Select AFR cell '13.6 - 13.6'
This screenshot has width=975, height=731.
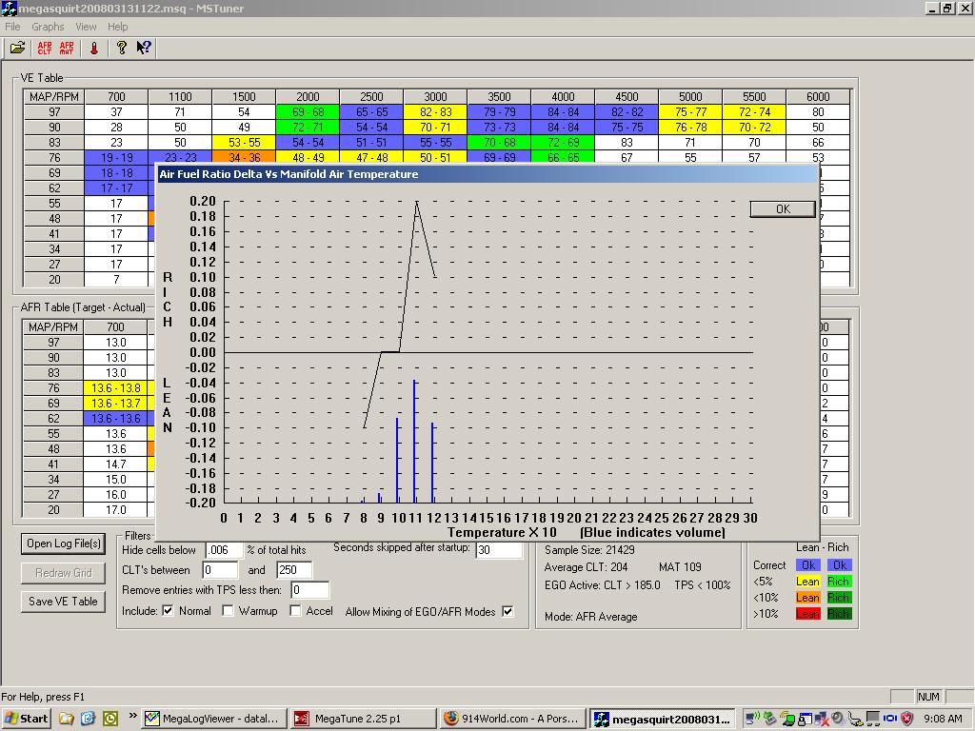(x=115, y=419)
